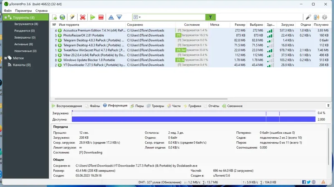Select YT Downloader 7.27.5 torrent row
334x187 pixels.
191,65
